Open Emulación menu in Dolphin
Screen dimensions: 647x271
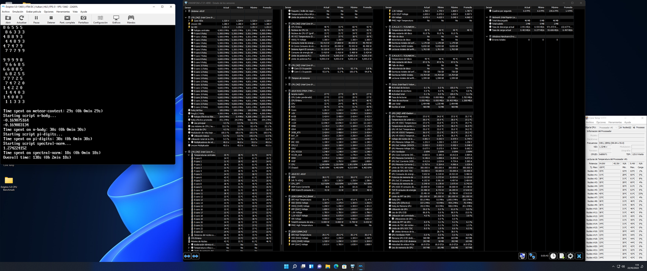pyautogui.click(x=18, y=11)
